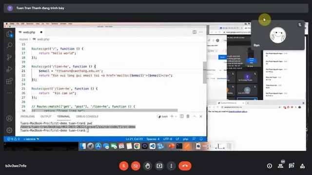312x175 pixels.
Task: Open meeting details info icon
Action: point(270,166)
